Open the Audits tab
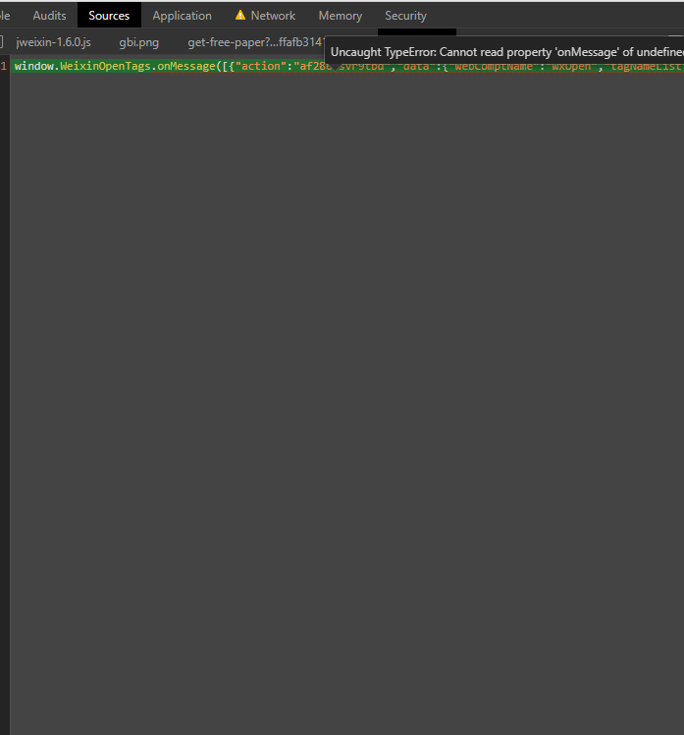Screen dimensions: 684x735 click(49, 16)
